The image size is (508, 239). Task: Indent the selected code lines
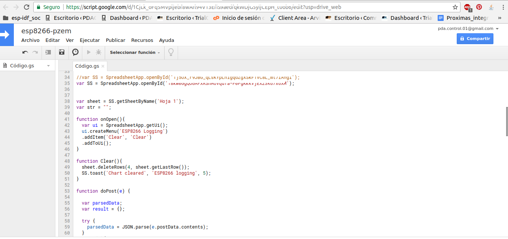[48, 52]
